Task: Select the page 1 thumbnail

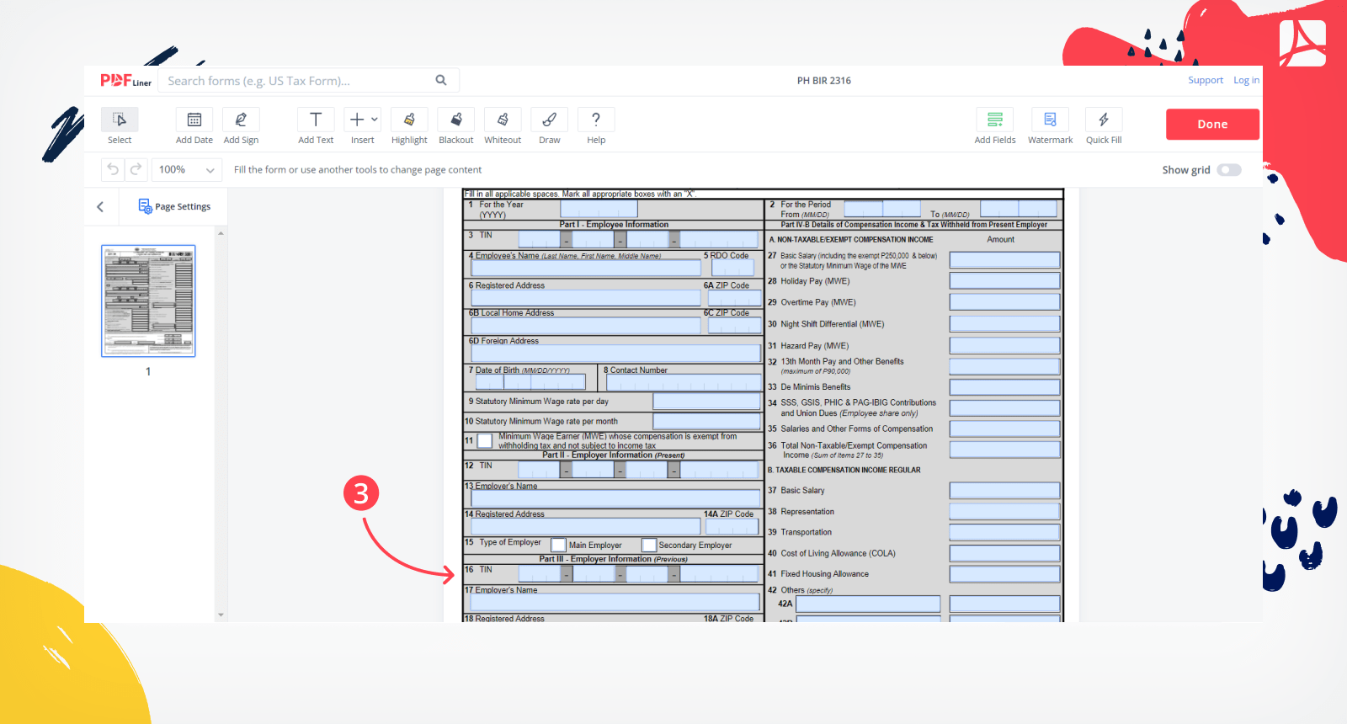Action: 148,301
